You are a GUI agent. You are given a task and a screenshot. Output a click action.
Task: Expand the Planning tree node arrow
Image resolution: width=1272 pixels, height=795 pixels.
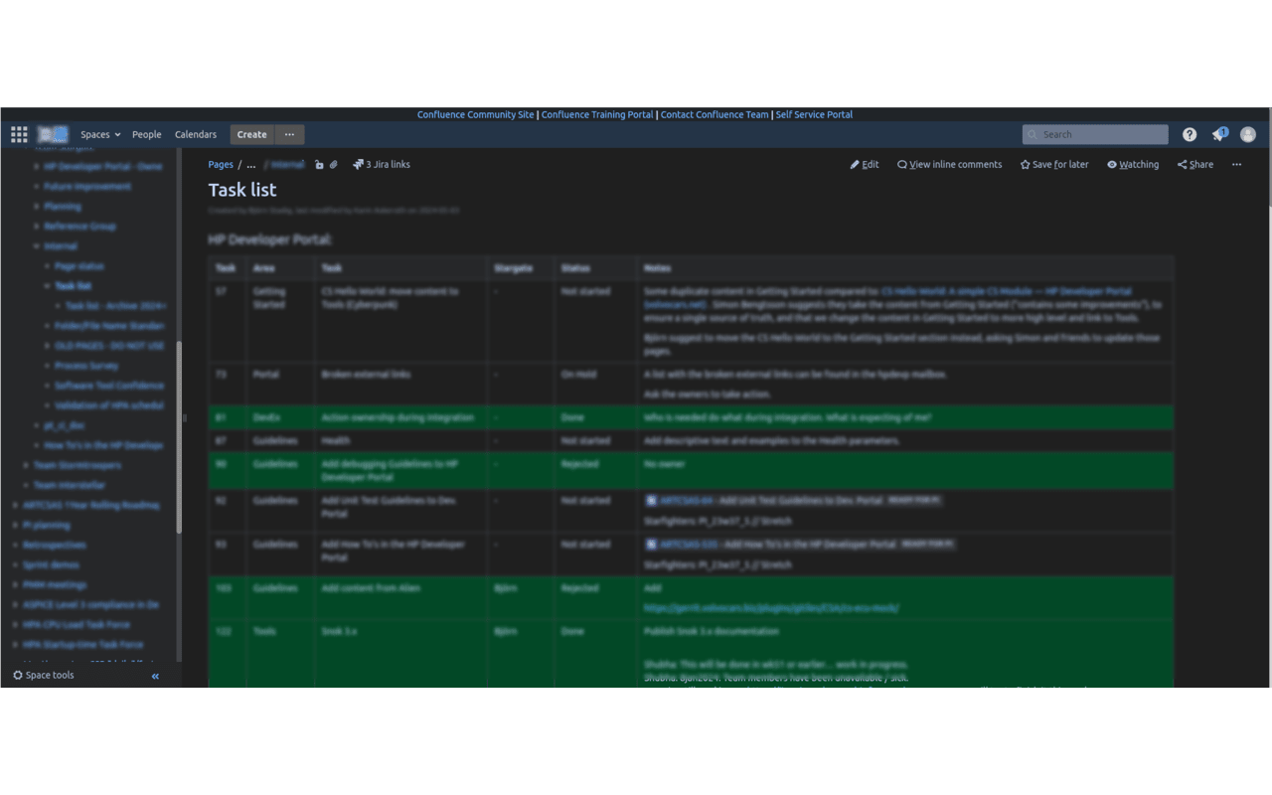tap(37, 207)
